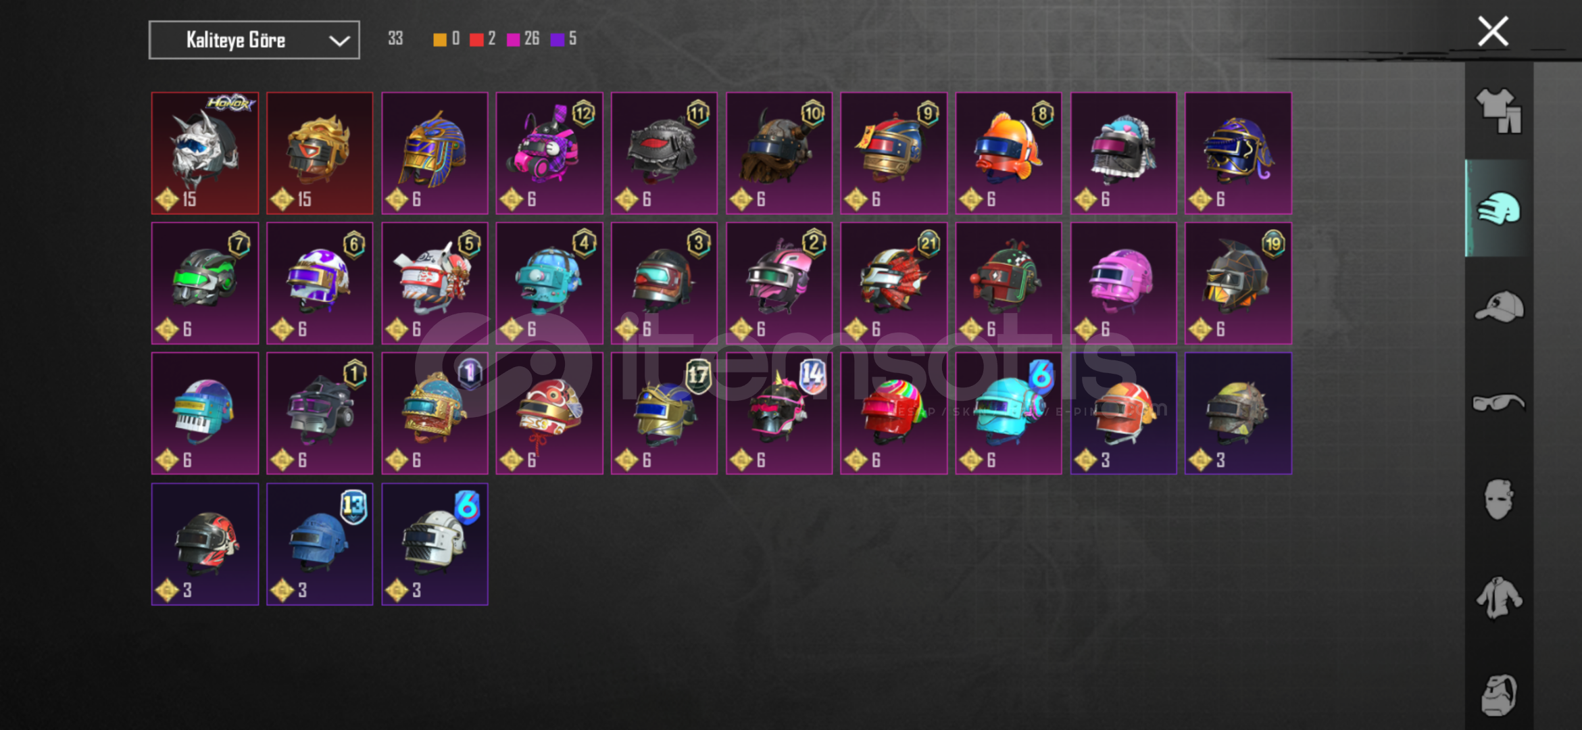1582x730 pixels.
Task: Open the outfits category shirt icon
Action: [1498, 110]
